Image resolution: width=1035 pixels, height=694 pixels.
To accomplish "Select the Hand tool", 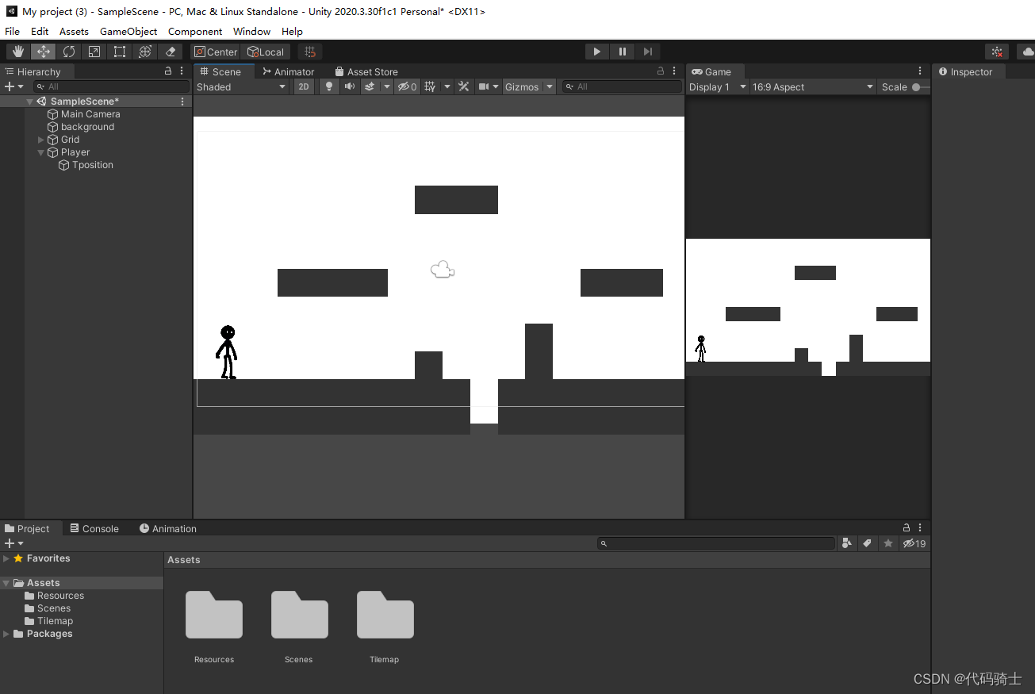I will click(x=17, y=51).
